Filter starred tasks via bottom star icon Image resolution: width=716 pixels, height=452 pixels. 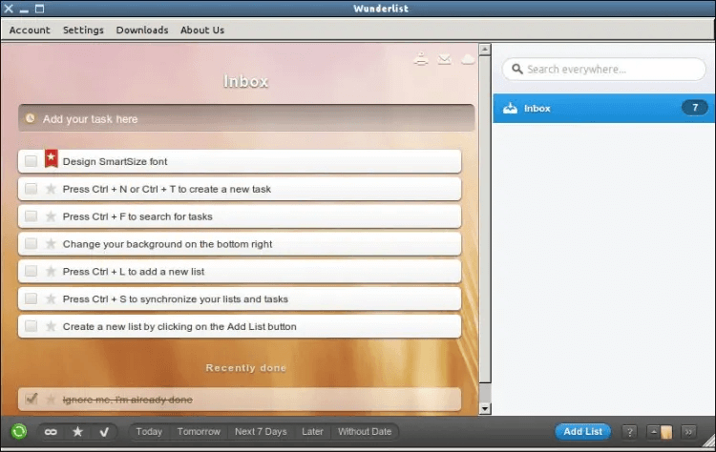click(x=77, y=431)
